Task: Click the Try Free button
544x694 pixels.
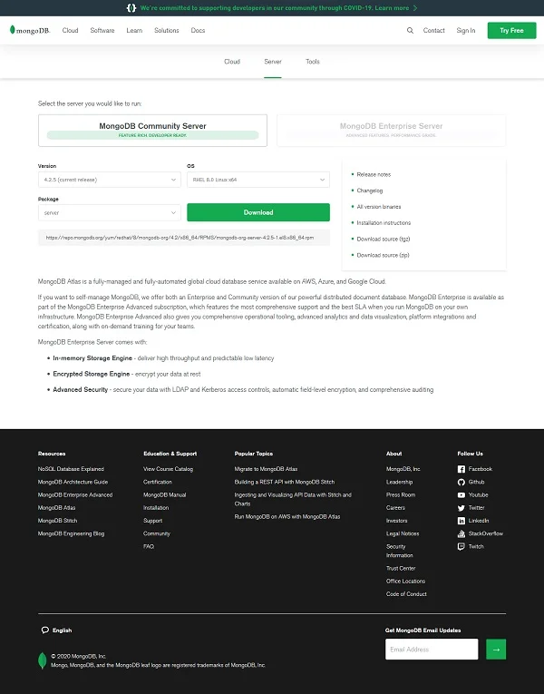Action: point(511,31)
